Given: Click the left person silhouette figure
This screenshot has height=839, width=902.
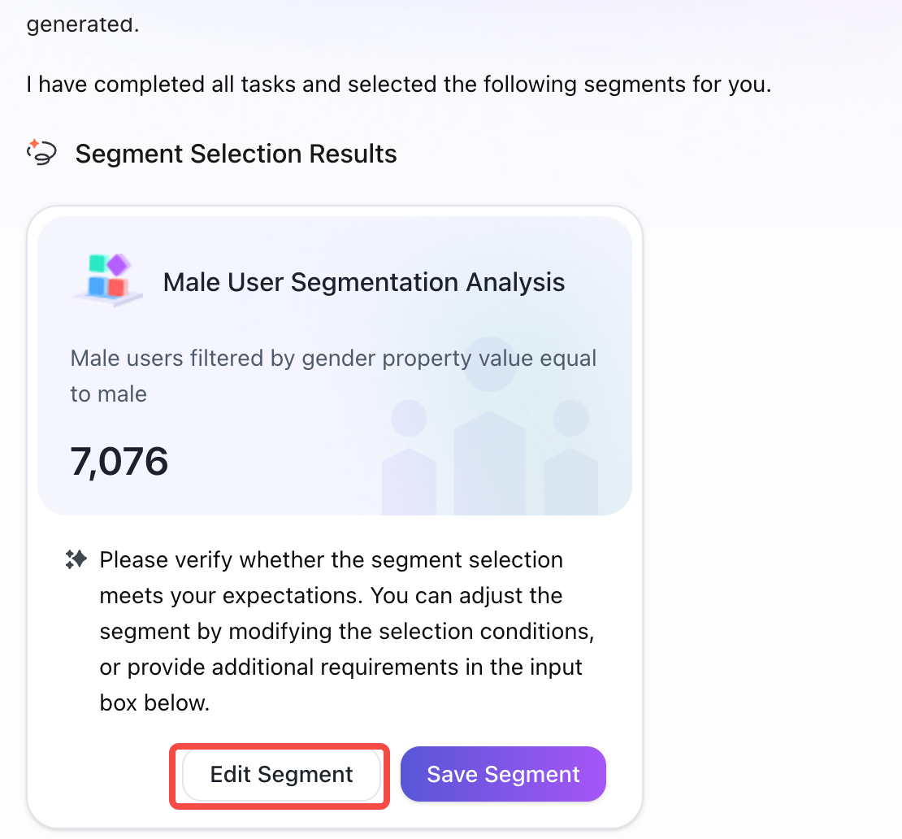Looking at the screenshot, I should click(409, 458).
